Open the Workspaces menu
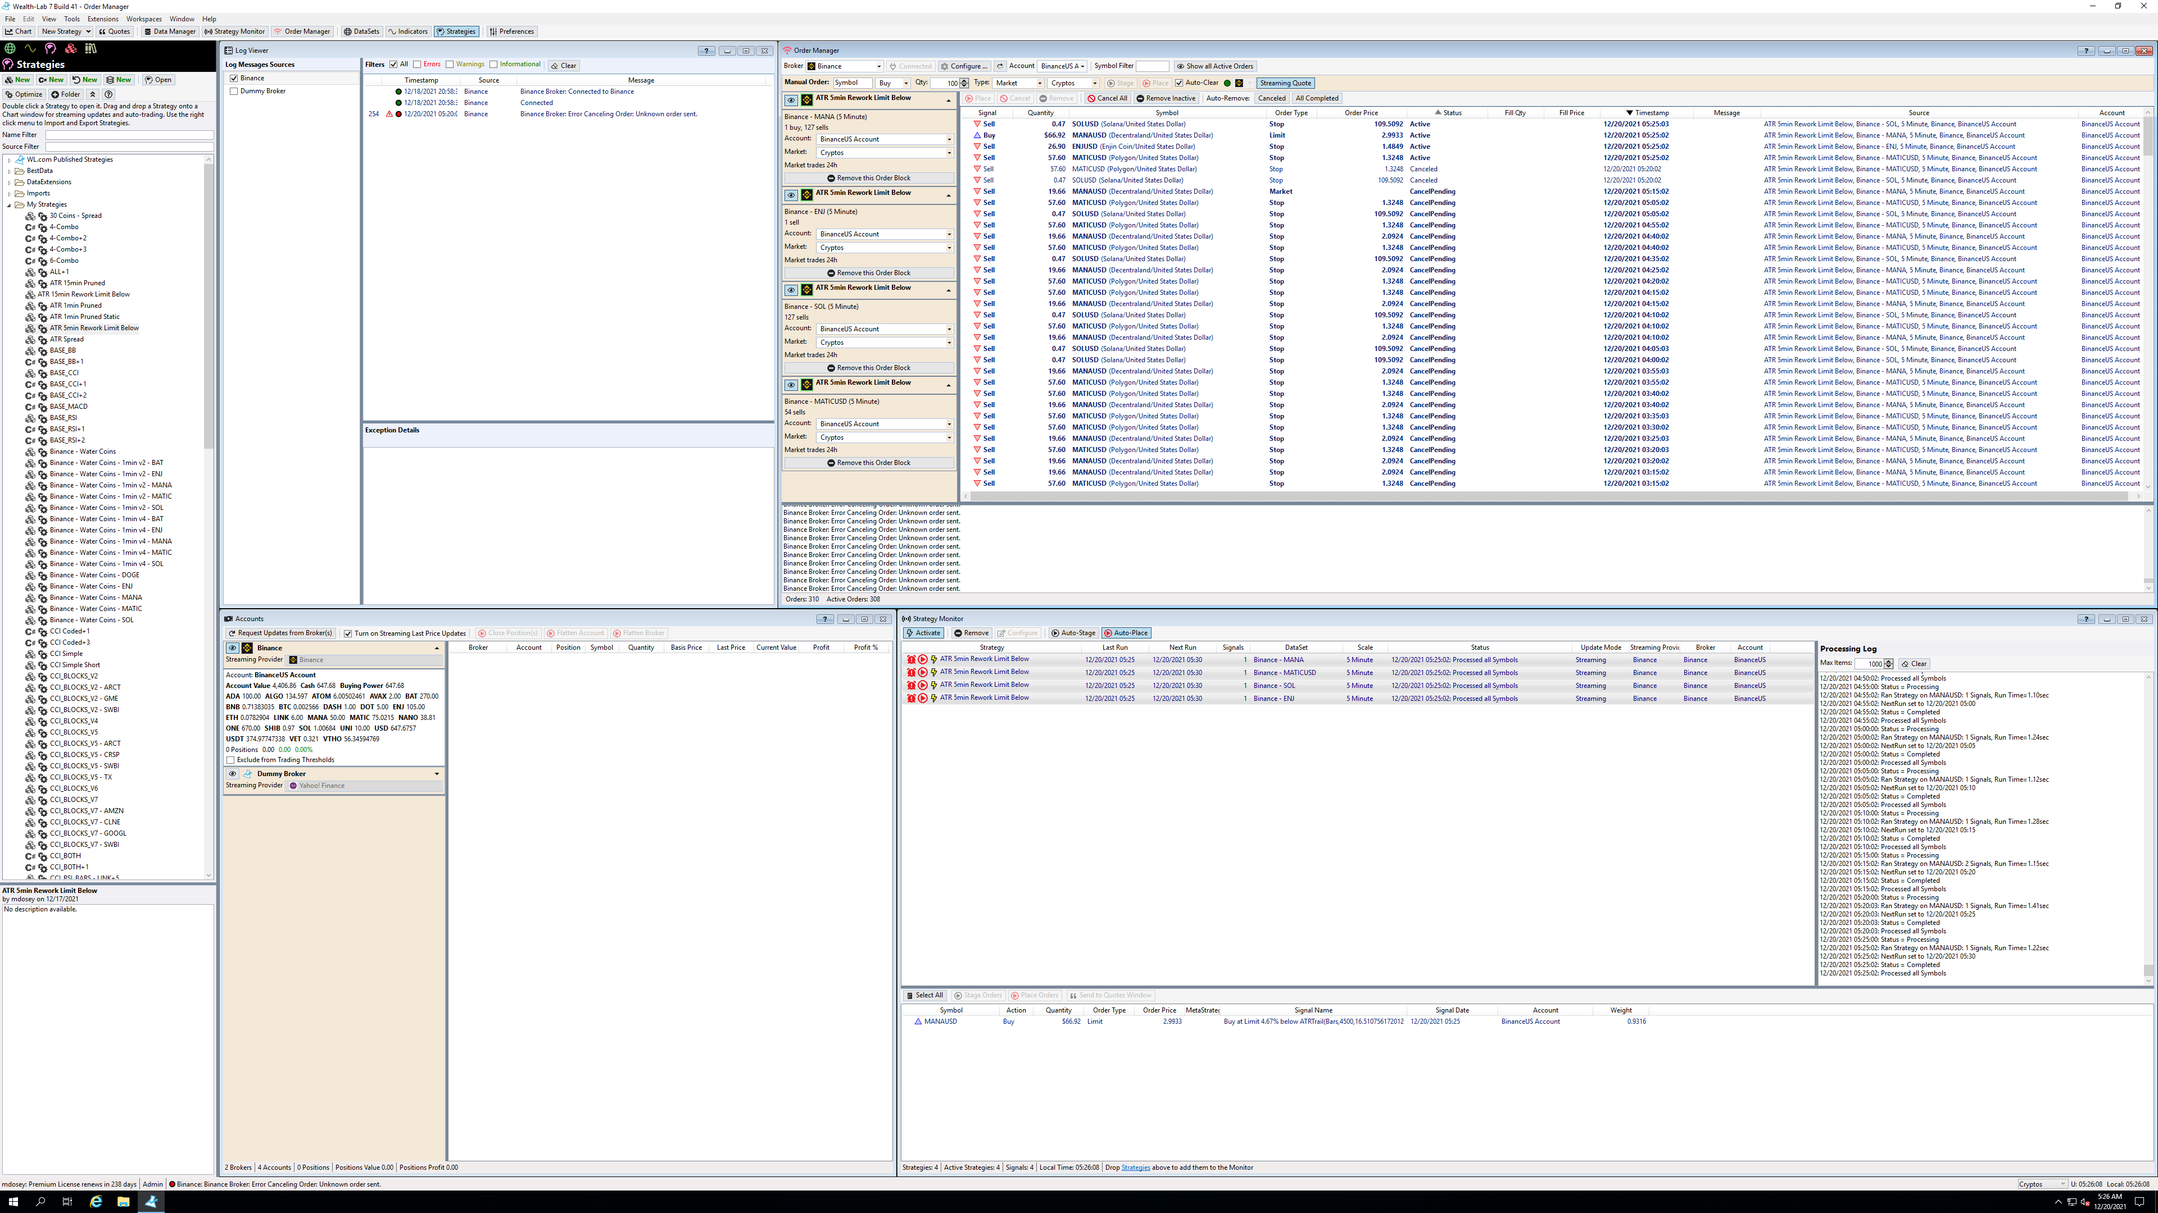Viewport: 2158px width, 1213px height. 143,19
